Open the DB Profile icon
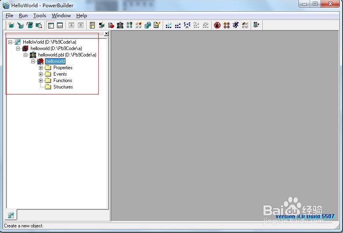The width and height of the screenshot is (343, 233). pyautogui.click(x=129, y=25)
